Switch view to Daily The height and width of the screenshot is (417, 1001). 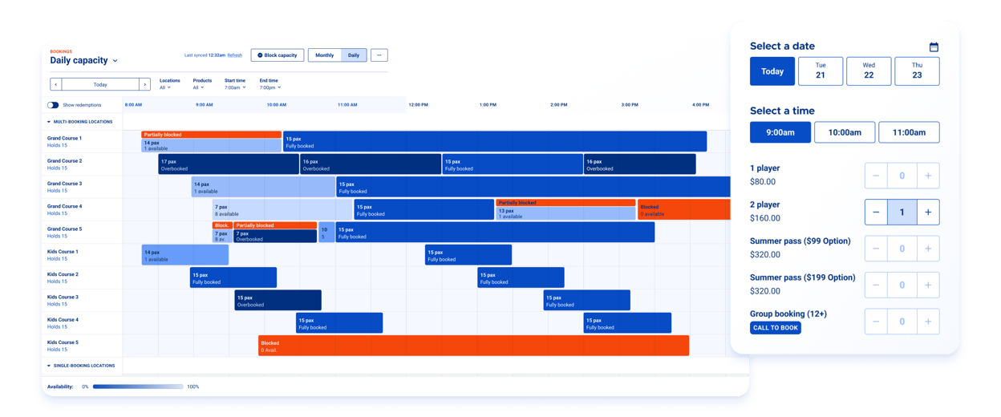(x=354, y=55)
